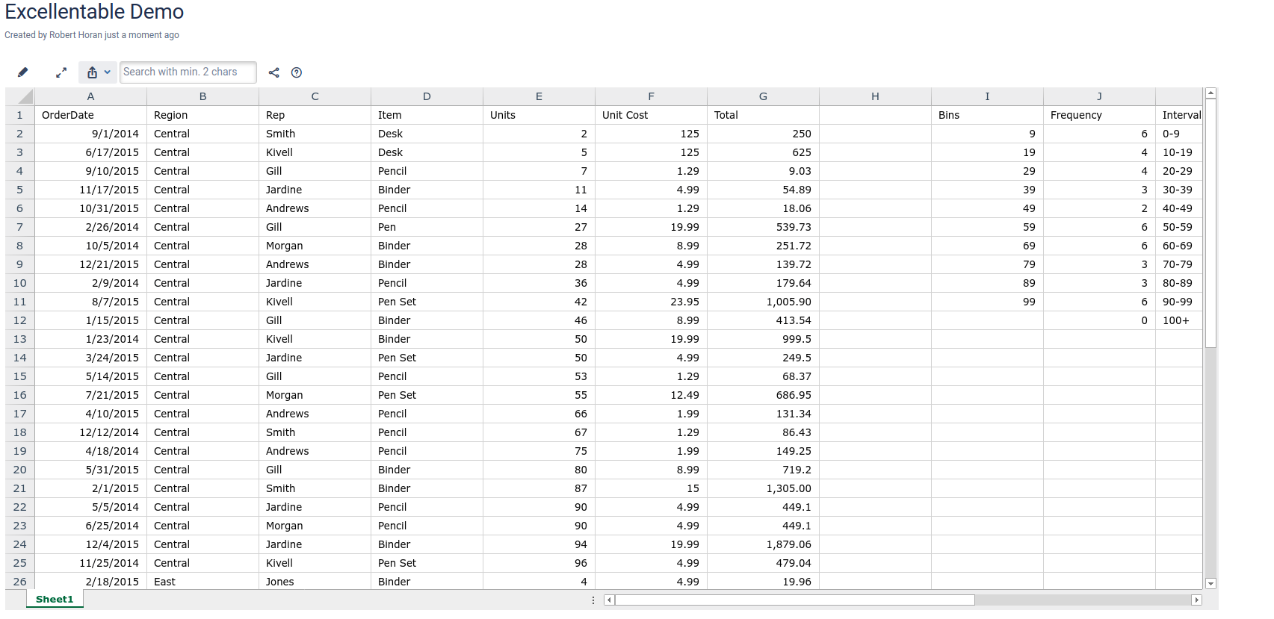Select column G header

pos(763,96)
